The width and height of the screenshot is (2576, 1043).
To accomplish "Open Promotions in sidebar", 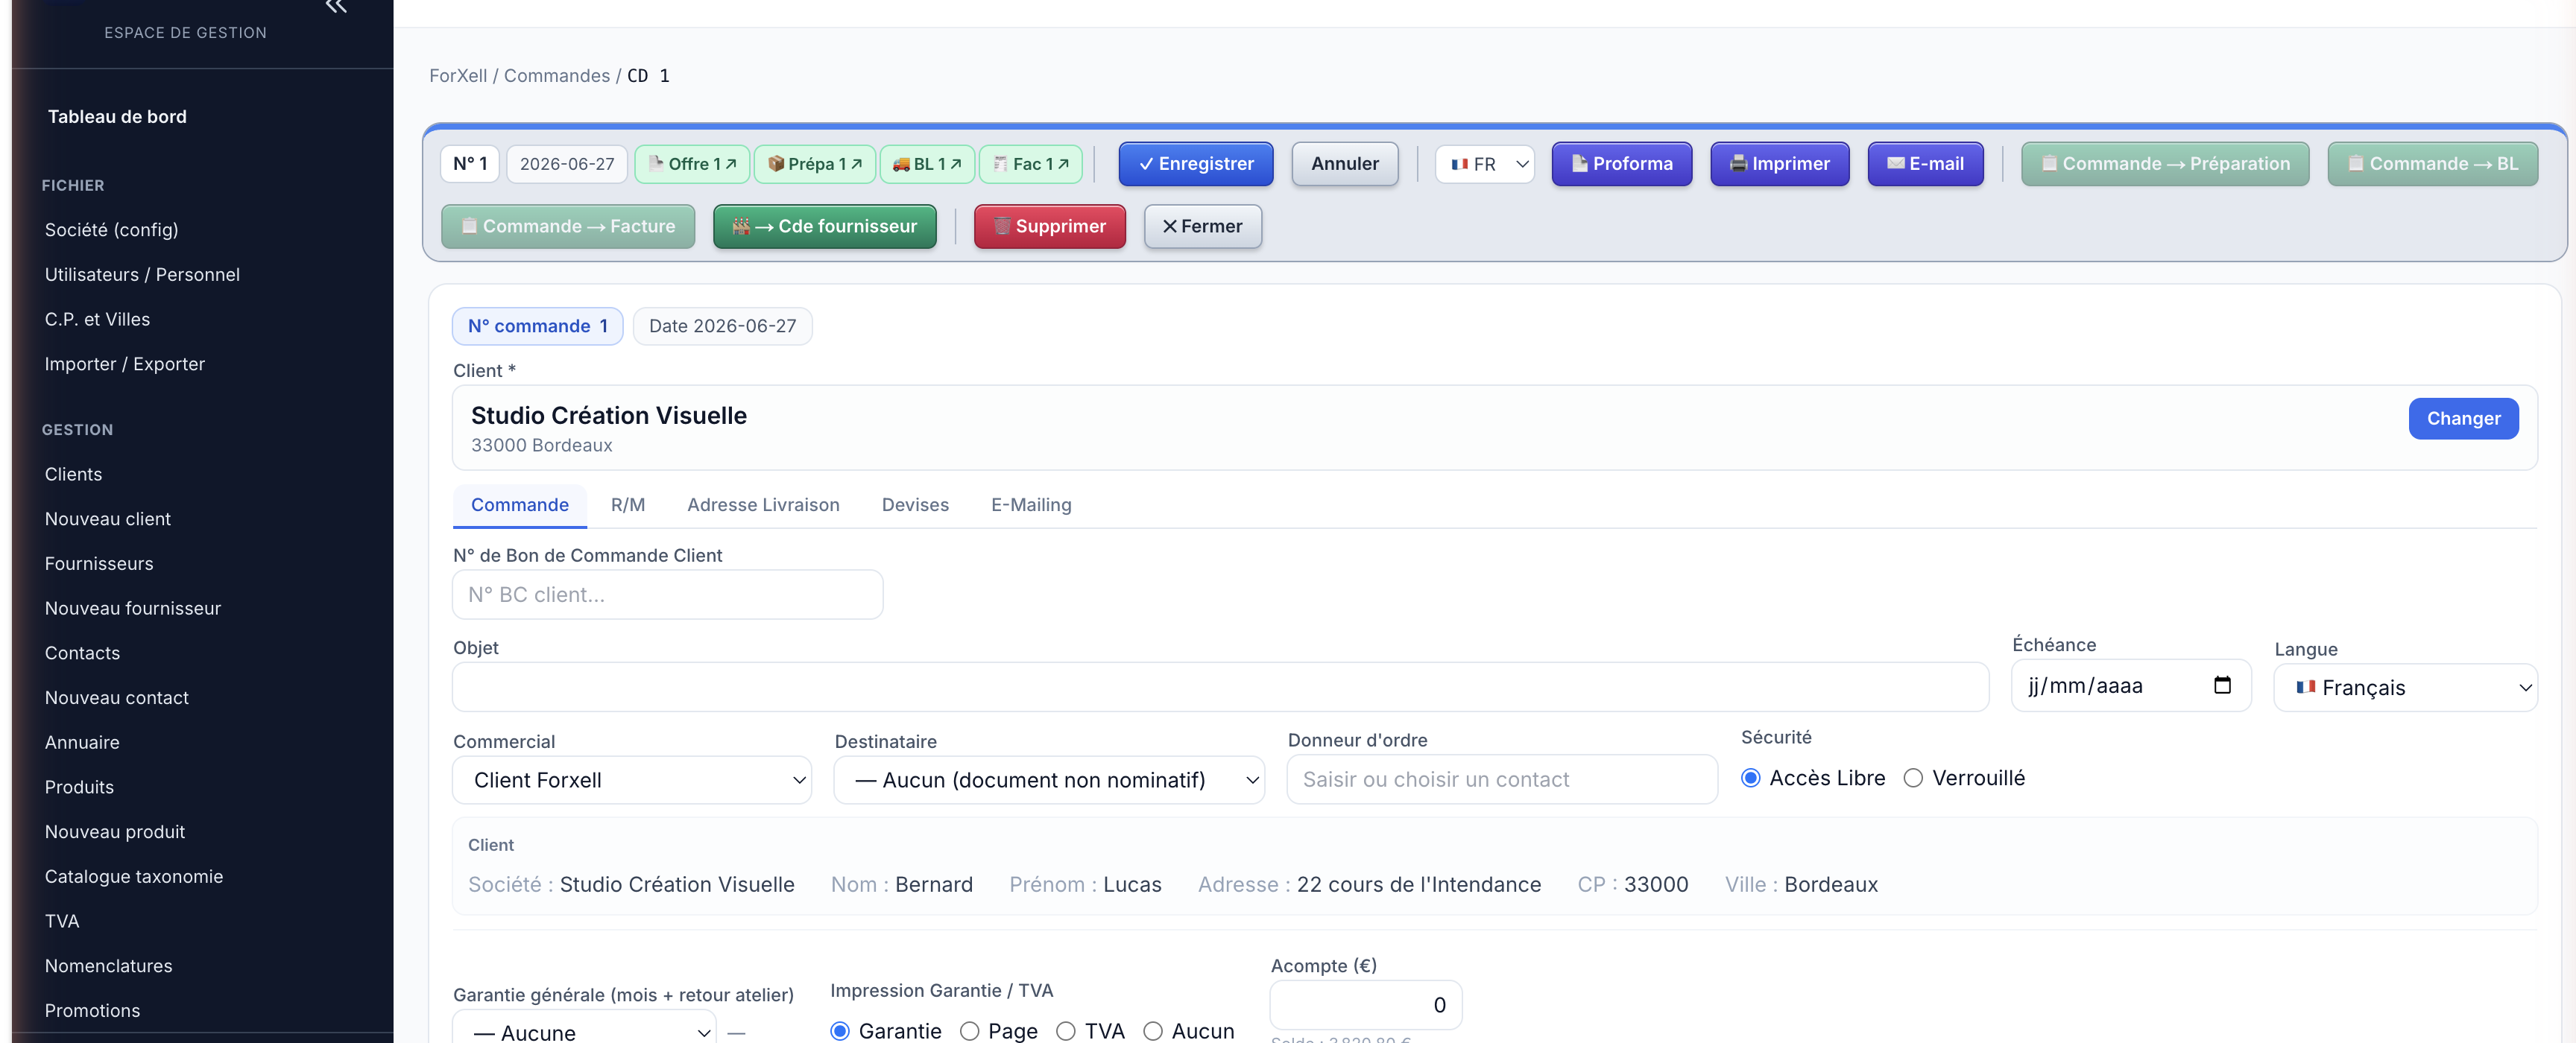I will [x=92, y=1011].
